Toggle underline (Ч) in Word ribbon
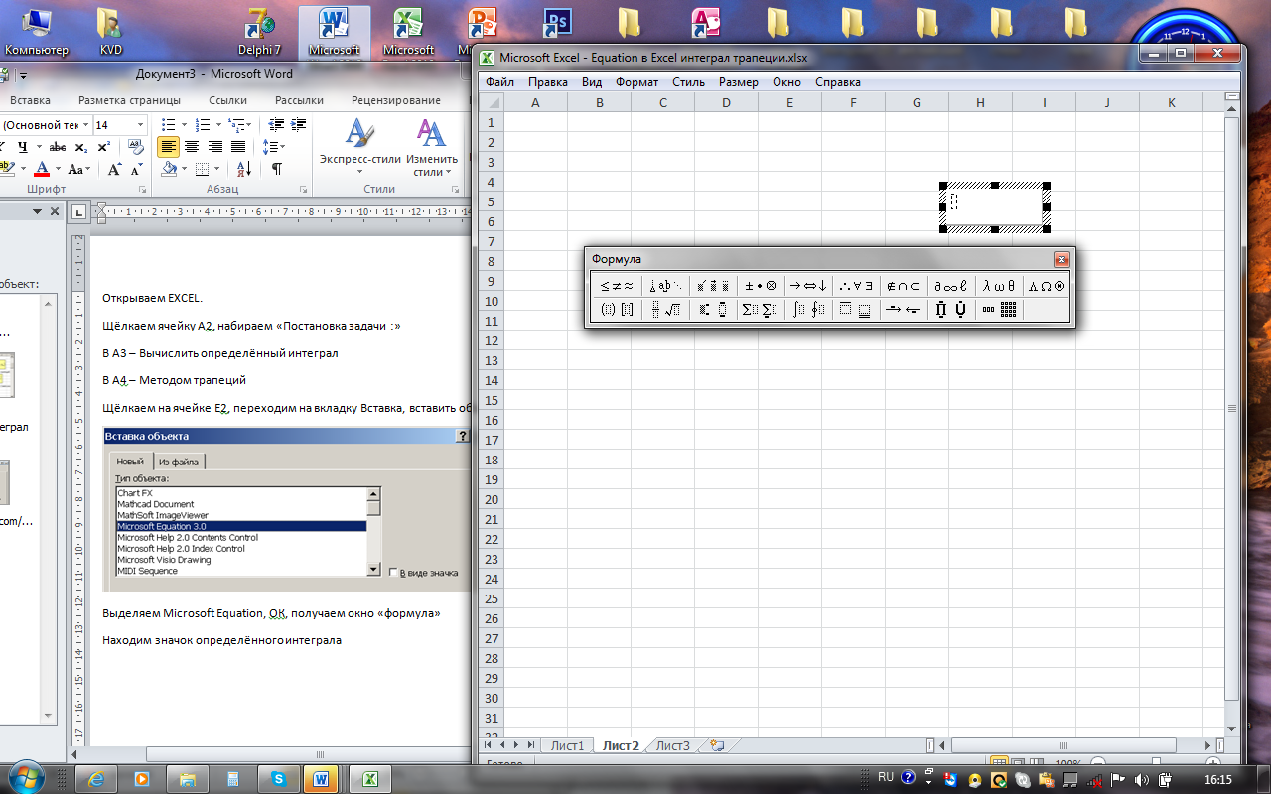The width and height of the screenshot is (1271, 794). [22, 147]
